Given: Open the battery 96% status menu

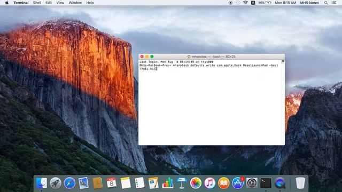Looking at the screenshot, I should pyautogui.click(x=265, y=3).
